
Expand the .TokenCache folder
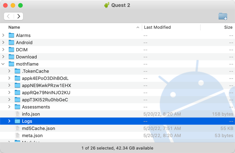pos(9,71)
